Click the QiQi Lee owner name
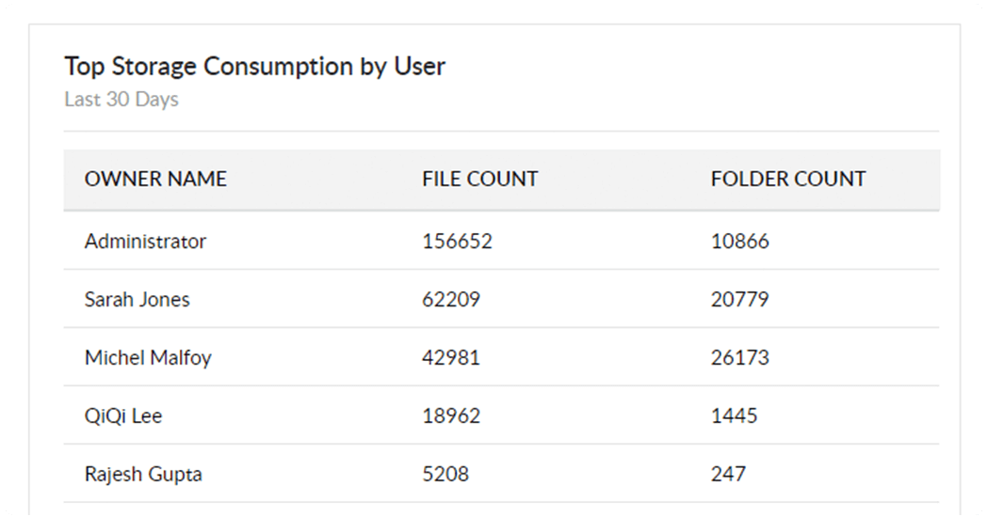 123,415
